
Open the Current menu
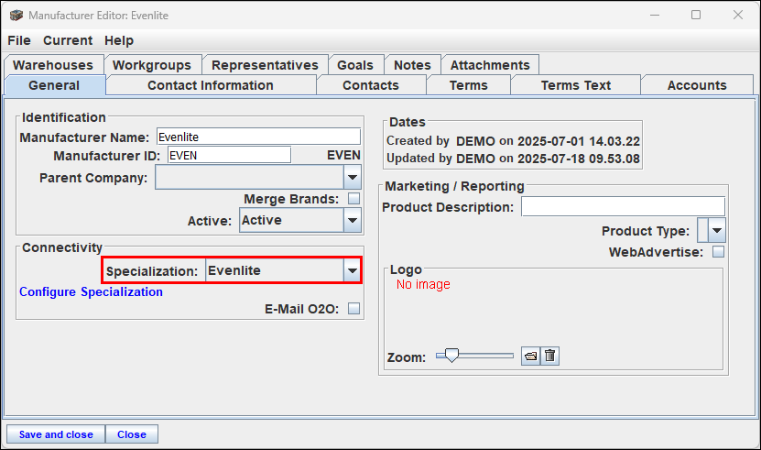coord(68,40)
